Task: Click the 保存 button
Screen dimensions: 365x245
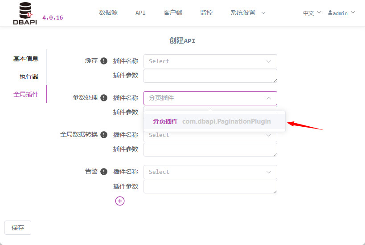Action: coord(18,228)
